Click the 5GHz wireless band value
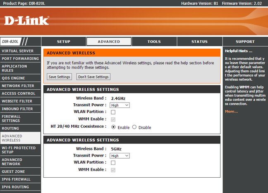This screenshot has width=268, height=193. 116,149
